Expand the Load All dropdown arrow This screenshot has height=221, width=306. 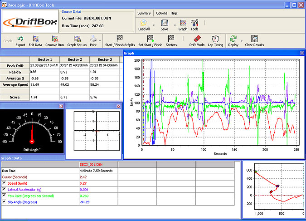(x=154, y=25)
